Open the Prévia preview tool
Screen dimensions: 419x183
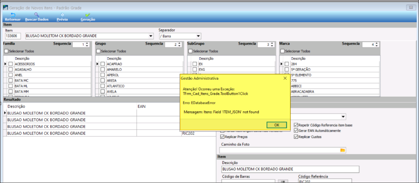(62, 15)
